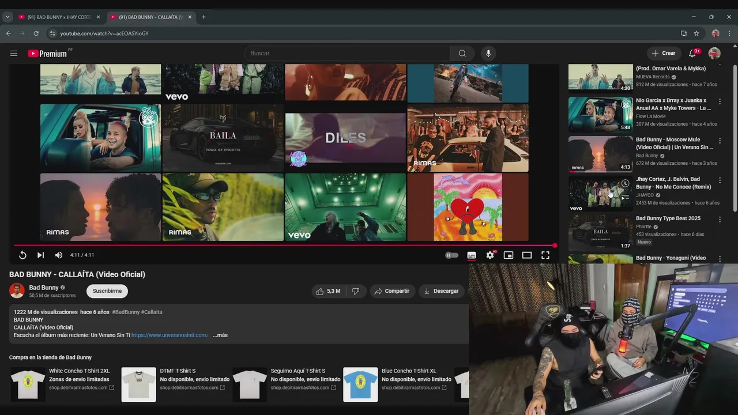Open the unveranosinti.com link
The height and width of the screenshot is (415, 738).
point(170,335)
